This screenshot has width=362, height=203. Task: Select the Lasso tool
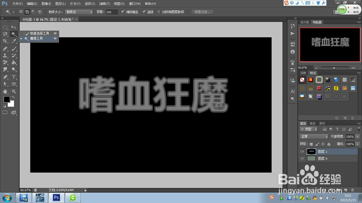pyautogui.click(x=5, y=34)
